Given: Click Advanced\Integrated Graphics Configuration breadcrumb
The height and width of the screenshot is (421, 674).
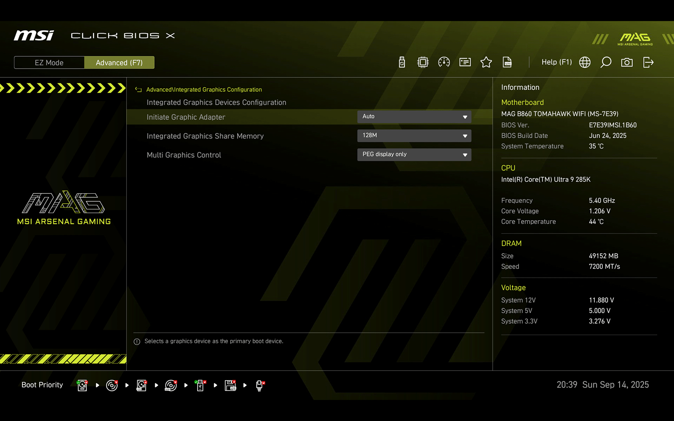Looking at the screenshot, I should coord(204,90).
